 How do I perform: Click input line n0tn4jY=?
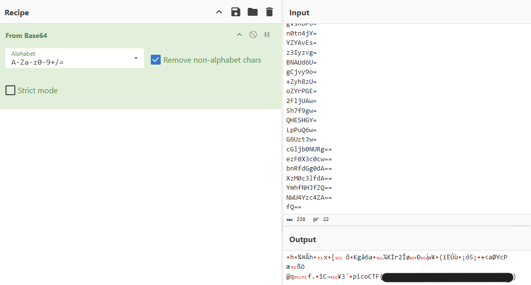[x=302, y=34]
